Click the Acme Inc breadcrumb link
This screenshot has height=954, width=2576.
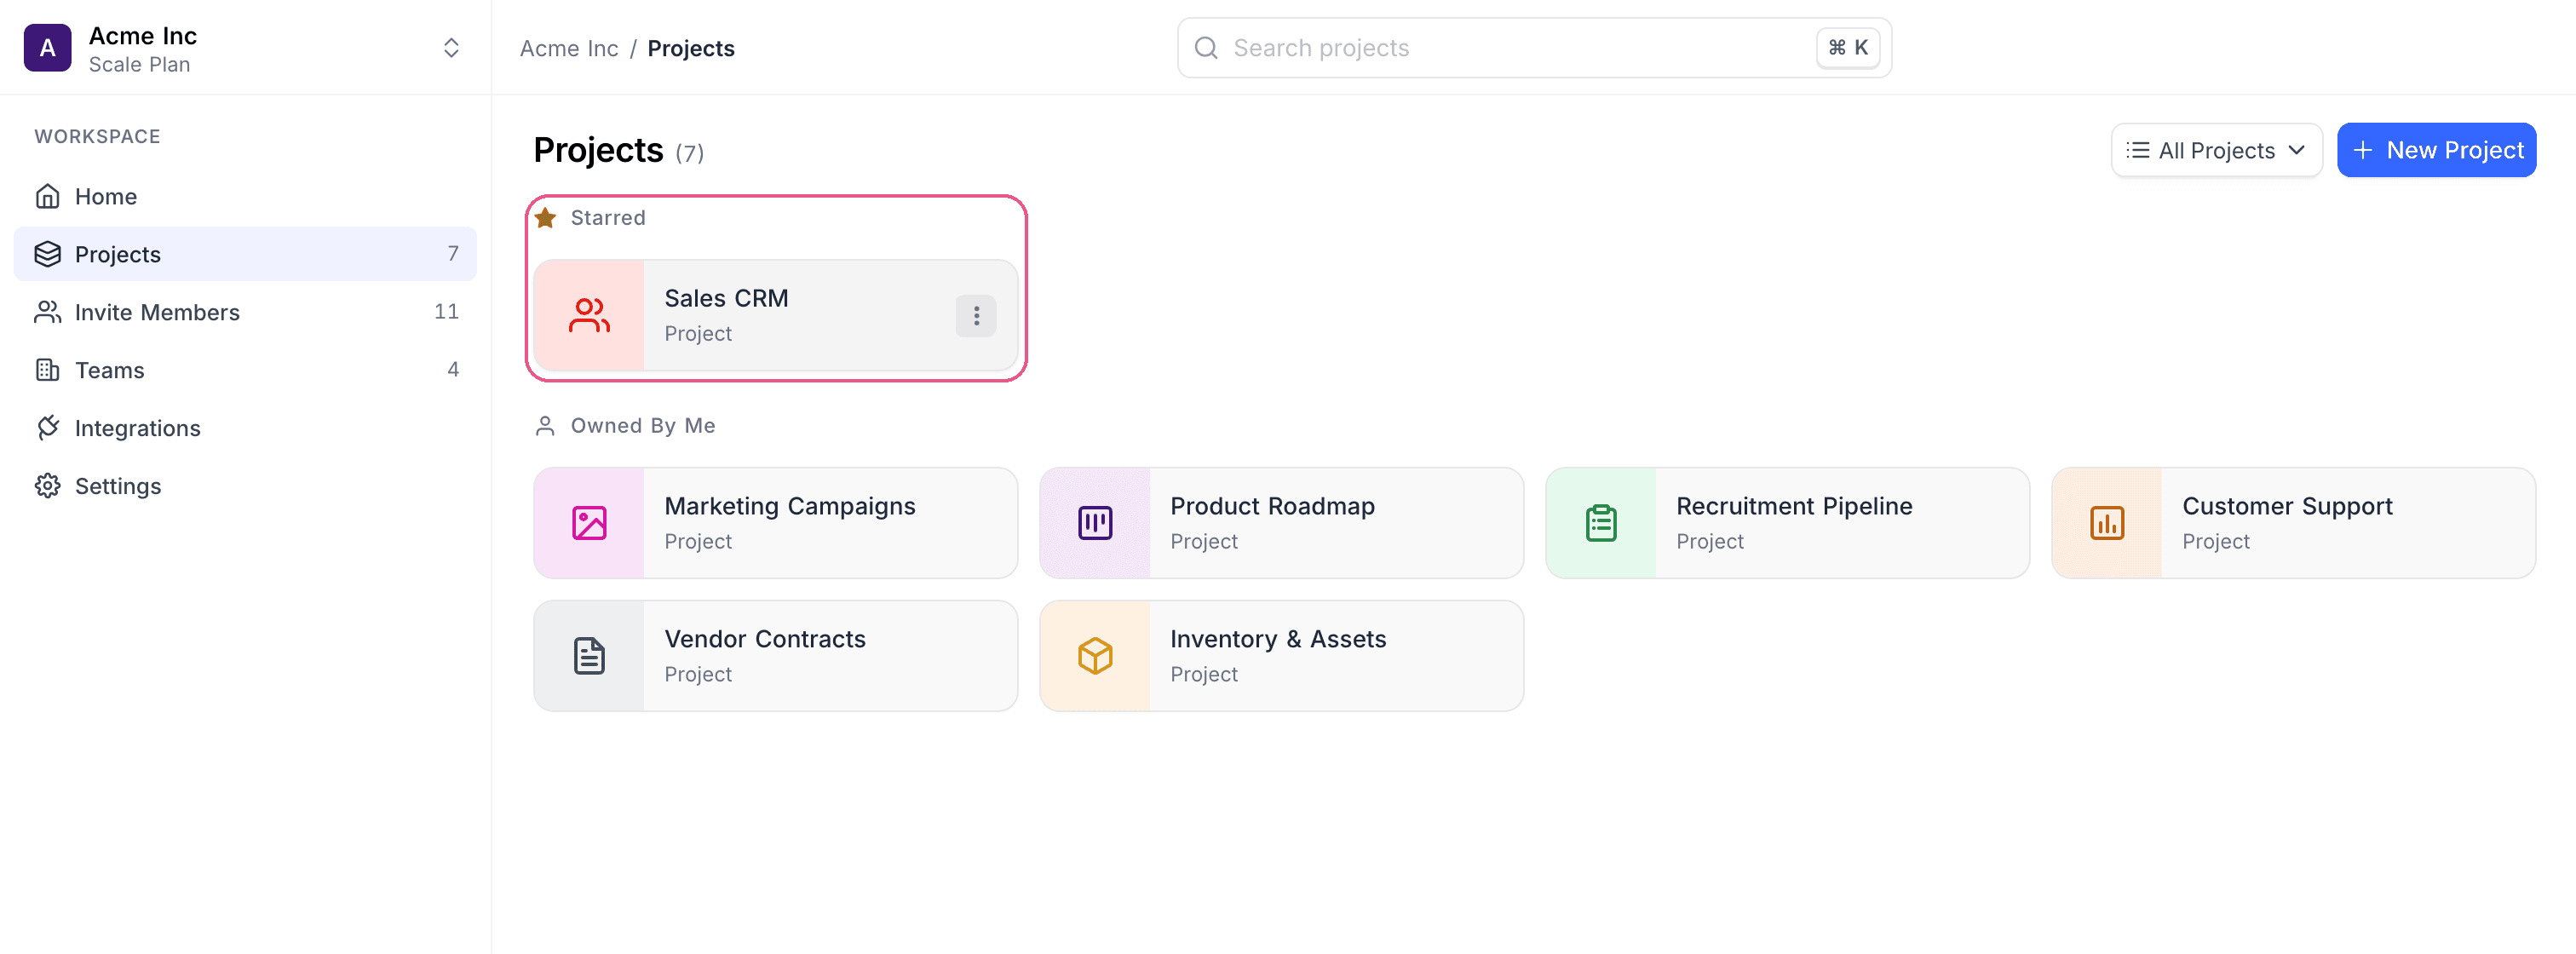[569, 48]
